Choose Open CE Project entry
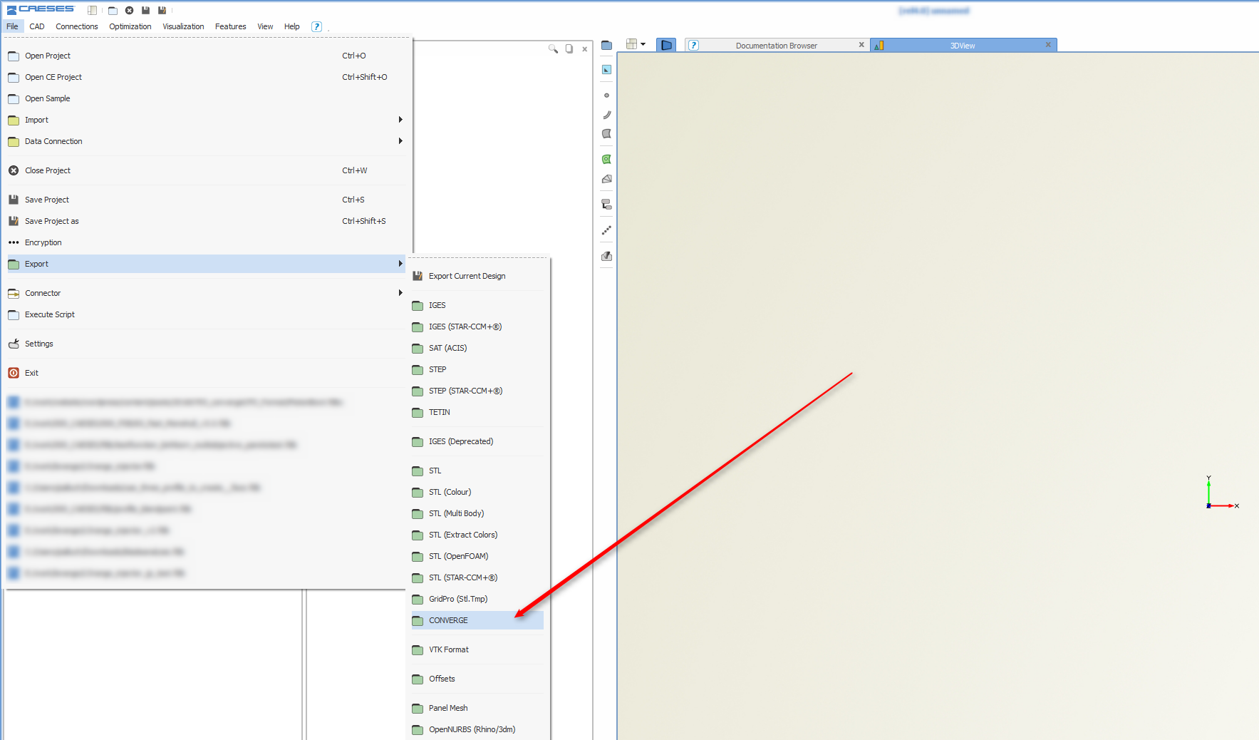The width and height of the screenshot is (1259, 740). click(x=206, y=77)
